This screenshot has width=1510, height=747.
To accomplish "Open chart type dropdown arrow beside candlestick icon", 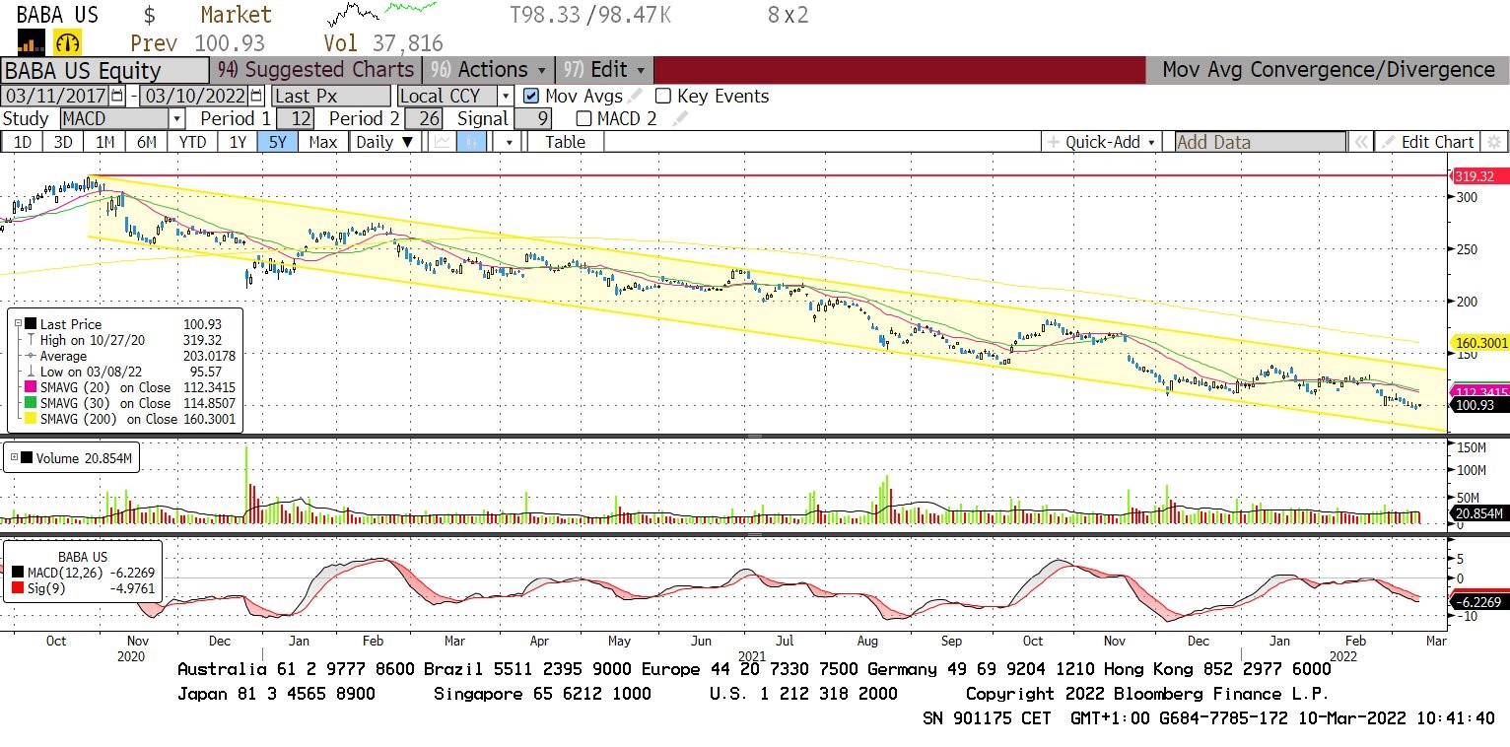I will [x=508, y=142].
